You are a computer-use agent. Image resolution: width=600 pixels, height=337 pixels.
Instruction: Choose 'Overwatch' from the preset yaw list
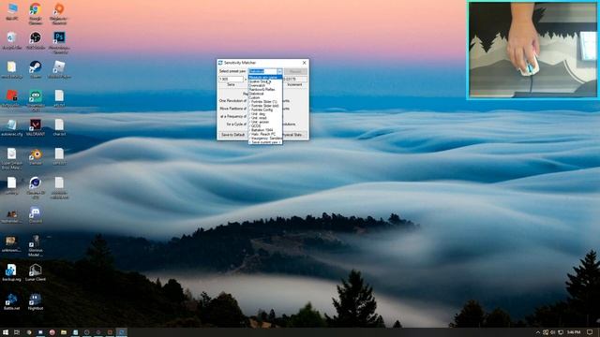tap(265, 85)
